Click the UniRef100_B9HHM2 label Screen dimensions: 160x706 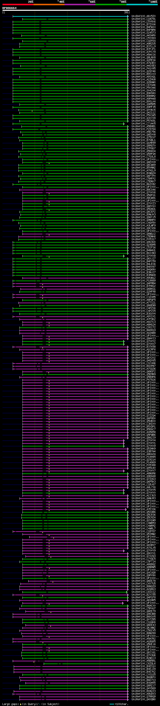click(x=143, y=96)
